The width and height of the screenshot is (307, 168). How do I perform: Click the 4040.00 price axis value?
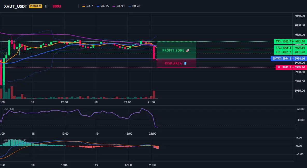tap(299, 16)
